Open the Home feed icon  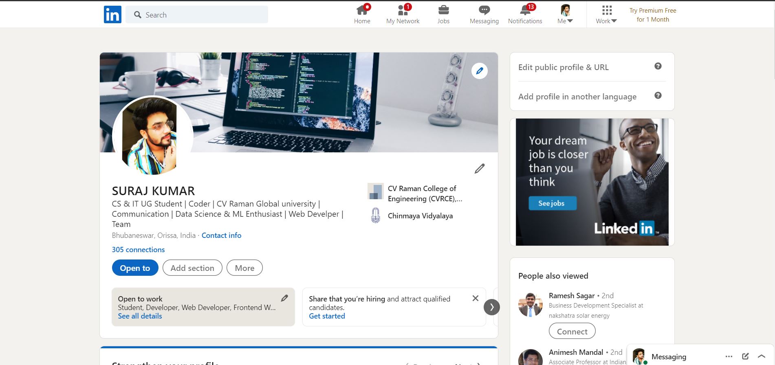(362, 10)
